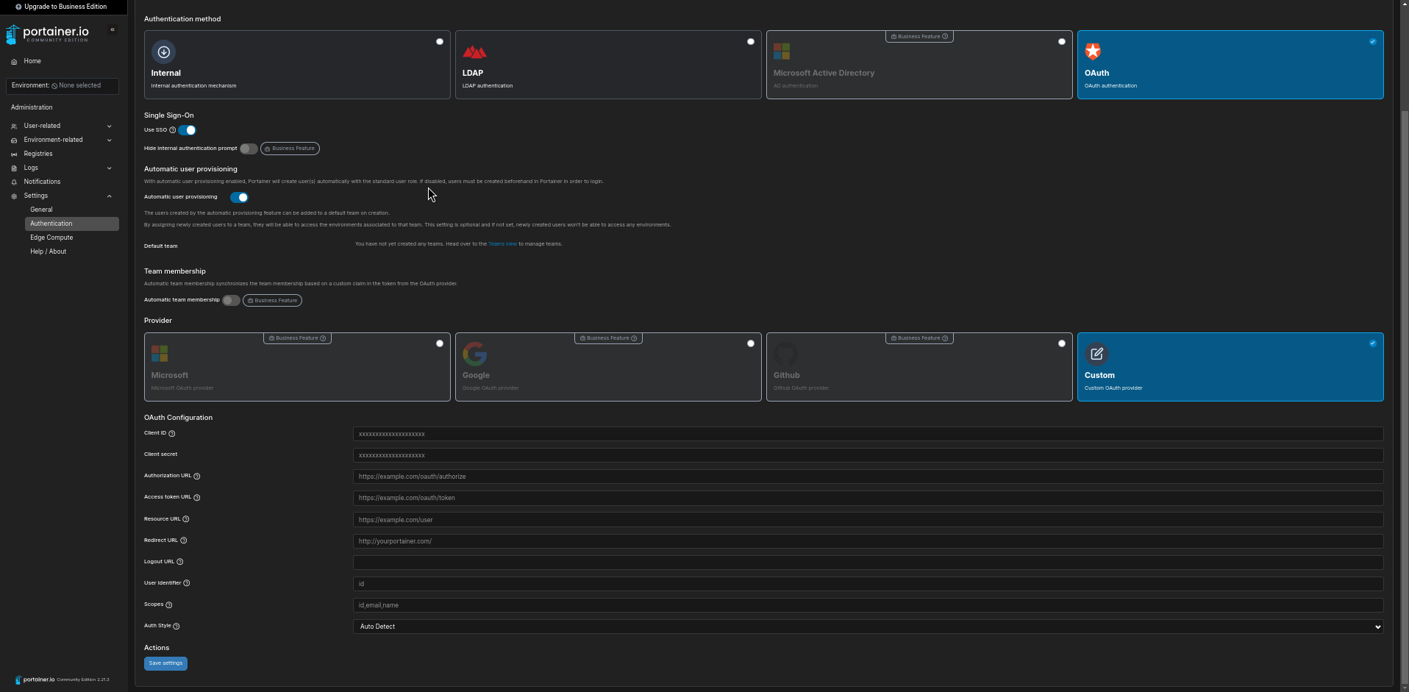Click the Notifications bell icon
Viewport: 1409px width, 692px height.
pos(14,182)
